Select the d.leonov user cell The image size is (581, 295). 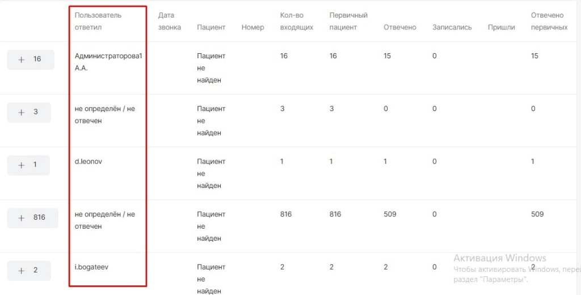[89, 161]
